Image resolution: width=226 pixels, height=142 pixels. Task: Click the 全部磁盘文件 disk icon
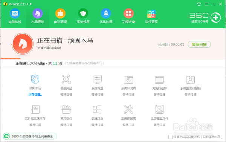pyautogui.click(x=159, y=109)
